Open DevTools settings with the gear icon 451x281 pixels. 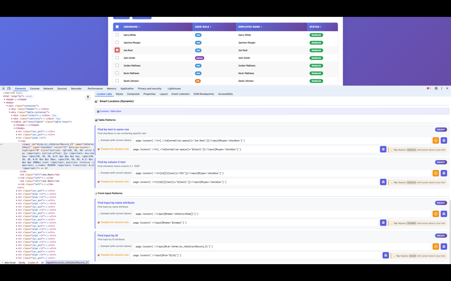coord(436,88)
